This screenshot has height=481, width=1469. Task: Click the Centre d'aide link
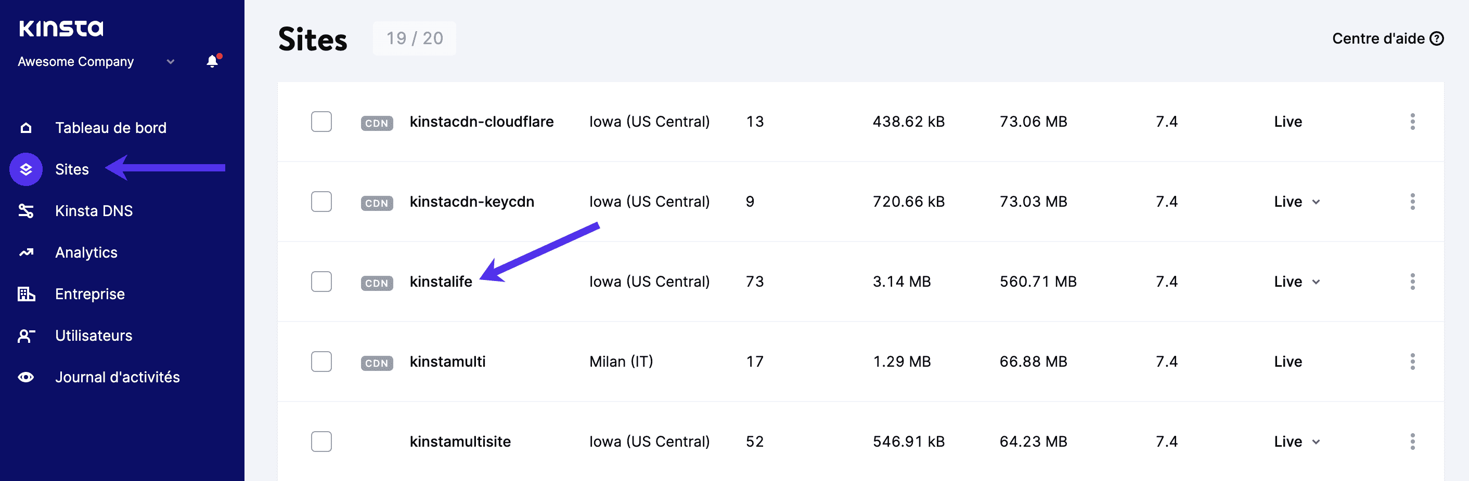1387,39
